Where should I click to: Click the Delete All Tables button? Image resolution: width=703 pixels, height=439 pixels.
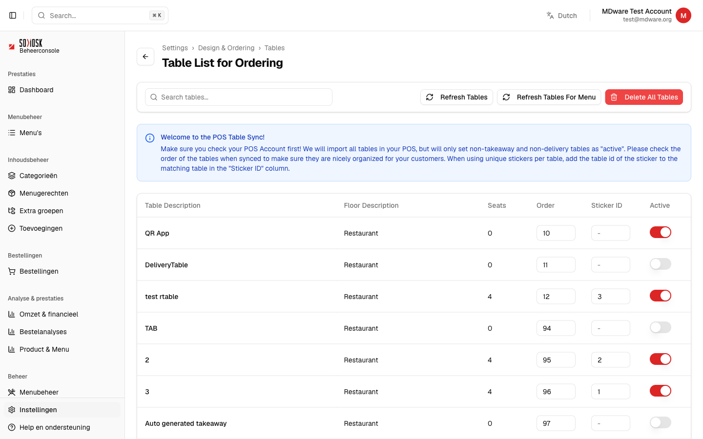click(x=644, y=97)
